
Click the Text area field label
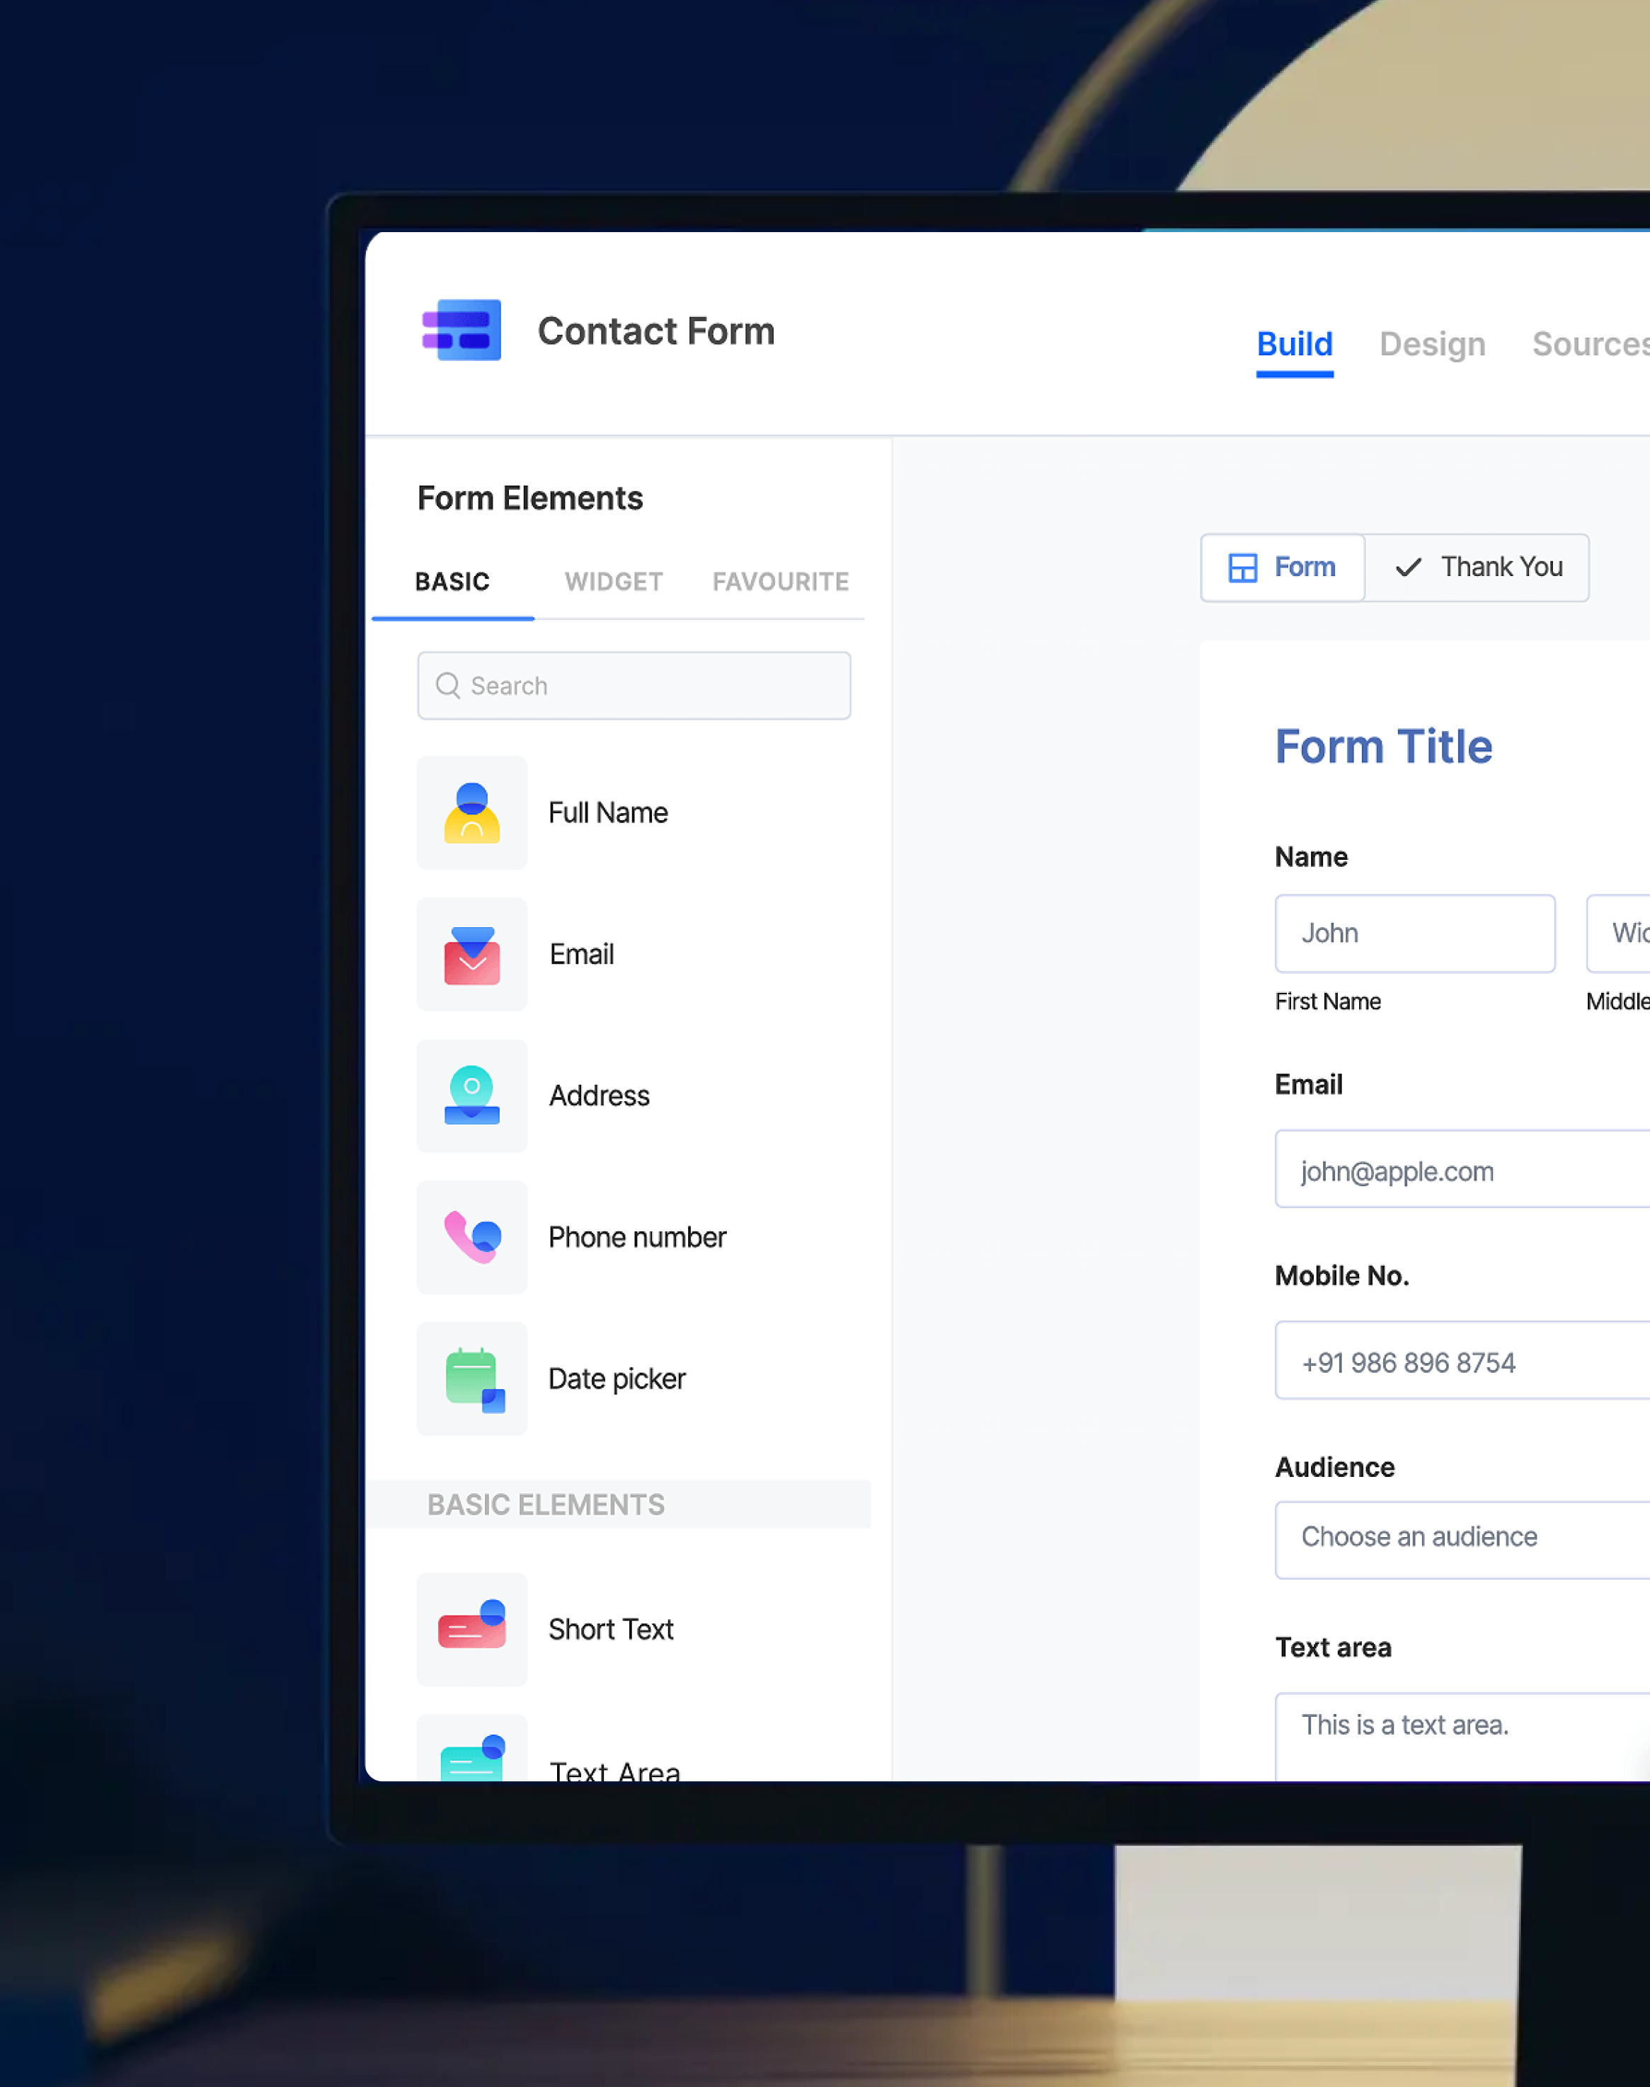click(x=1333, y=1648)
